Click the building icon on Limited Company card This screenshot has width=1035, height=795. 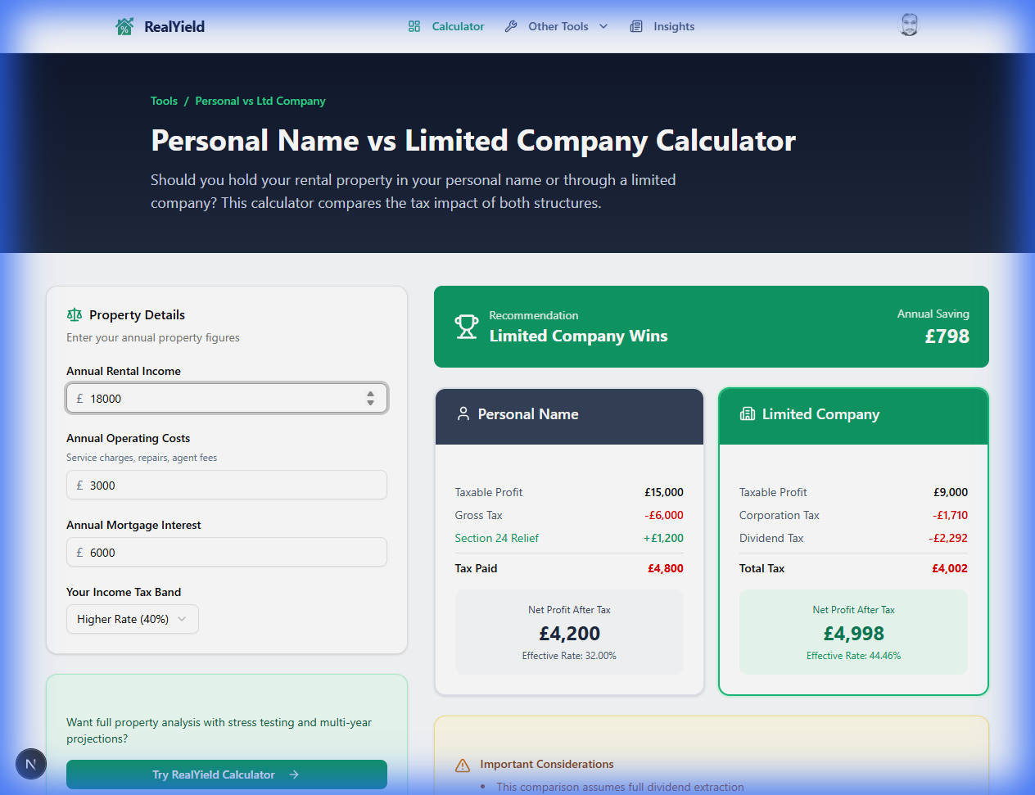click(747, 413)
